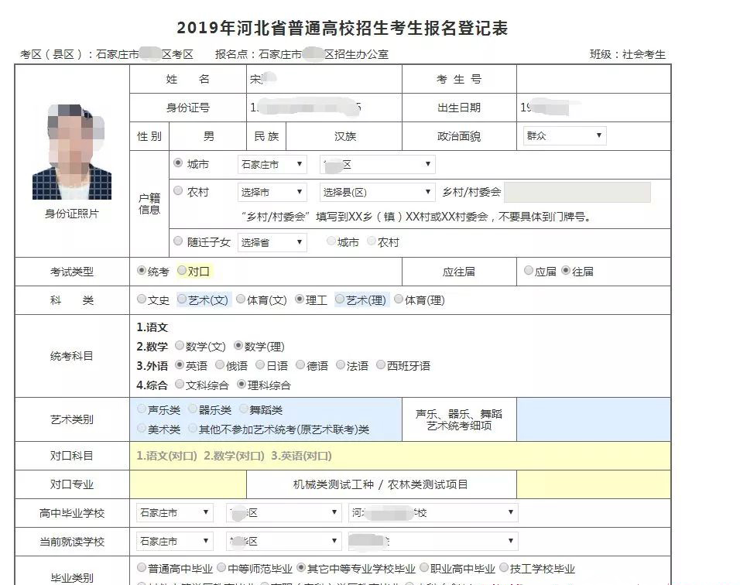Click the ID card photo thumbnail

tap(72, 152)
